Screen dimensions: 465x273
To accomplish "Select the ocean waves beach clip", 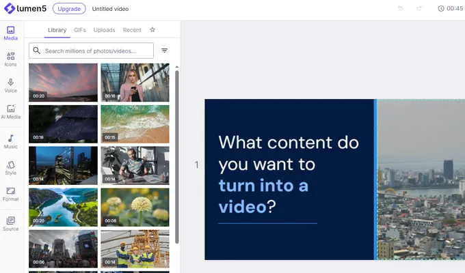I will 135,124.
